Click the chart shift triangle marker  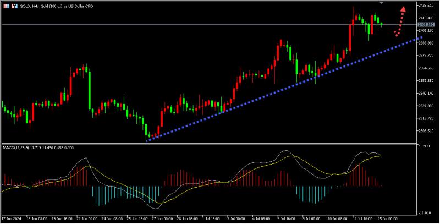(x=381, y=3)
